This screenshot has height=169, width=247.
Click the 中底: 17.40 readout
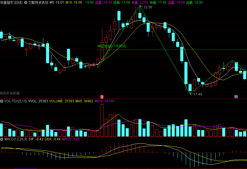(x=158, y=2)
